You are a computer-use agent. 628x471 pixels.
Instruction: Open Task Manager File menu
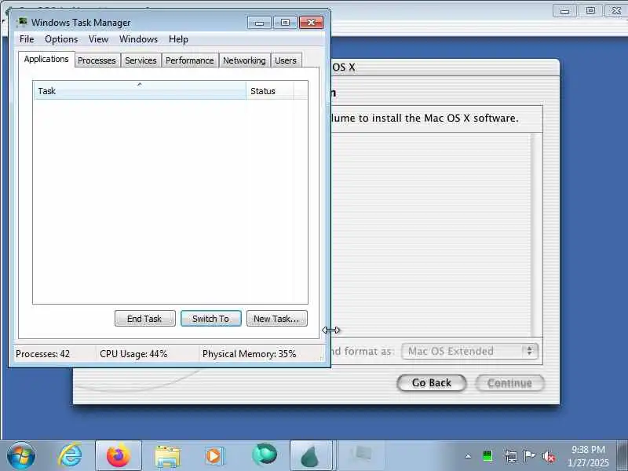[27, 39]
